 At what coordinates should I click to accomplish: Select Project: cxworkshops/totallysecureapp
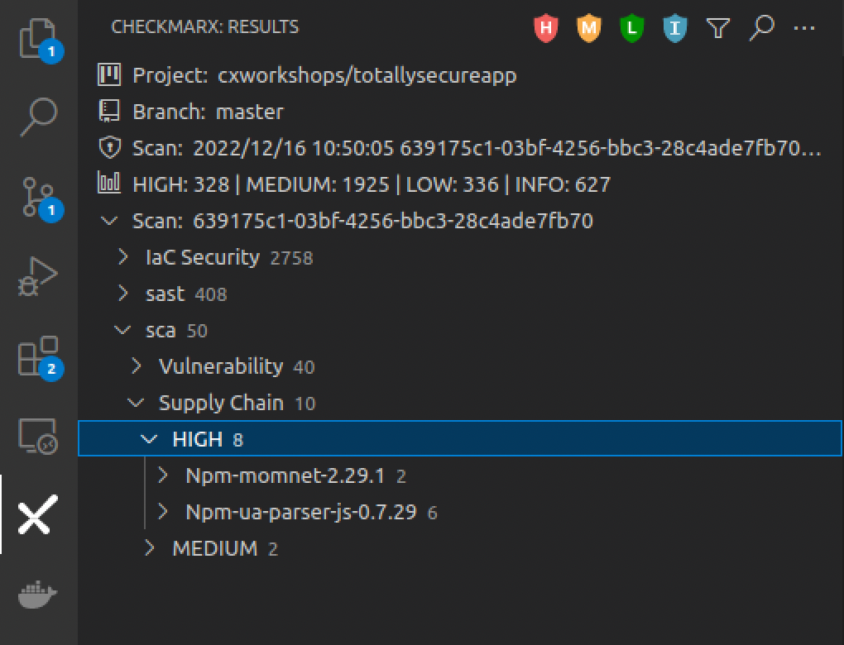[460, 75]
